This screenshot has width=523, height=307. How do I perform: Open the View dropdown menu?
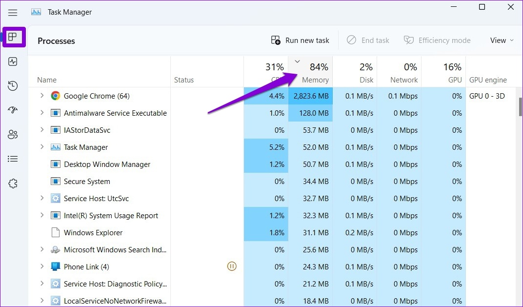pos(502,41)
